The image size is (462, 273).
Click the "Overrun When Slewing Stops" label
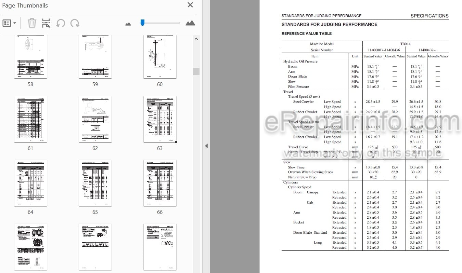310,172
